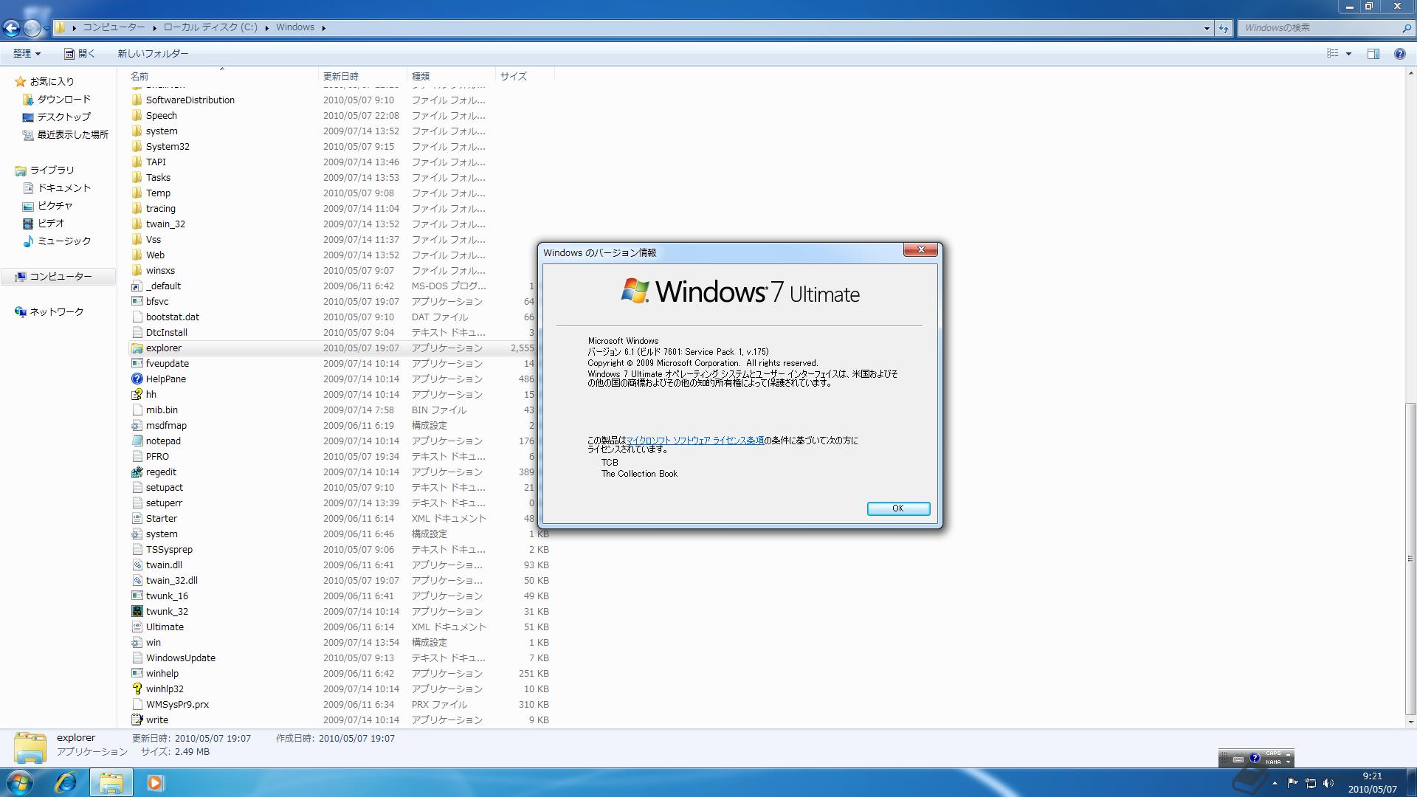Launch Internet Explorer from taskbar

66,782
